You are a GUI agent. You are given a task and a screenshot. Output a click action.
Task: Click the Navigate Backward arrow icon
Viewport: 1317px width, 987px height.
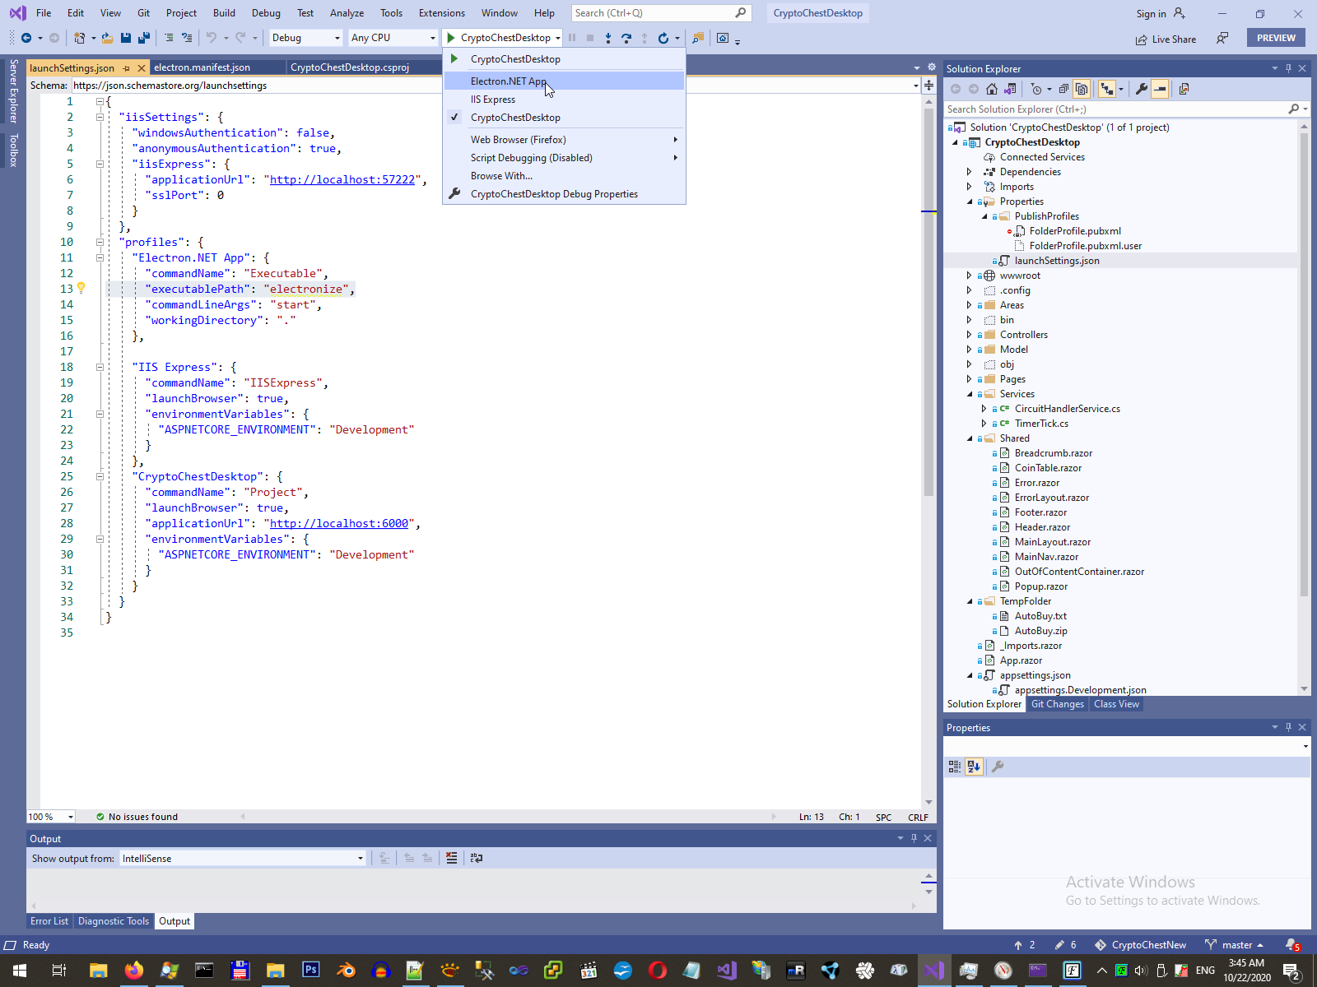pos(26,38)
